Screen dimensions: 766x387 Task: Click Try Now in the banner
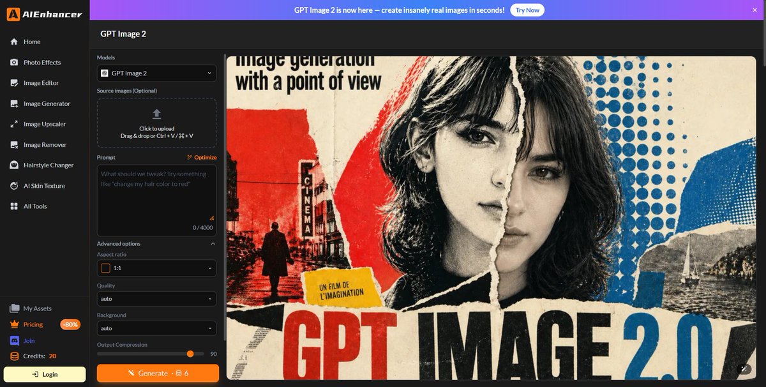pos(527,10)
